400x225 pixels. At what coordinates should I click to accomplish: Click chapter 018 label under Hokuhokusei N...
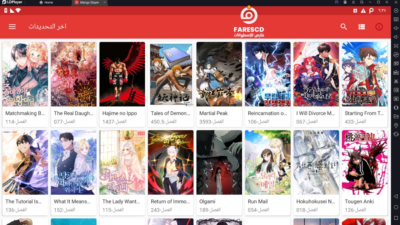[307, 210]
